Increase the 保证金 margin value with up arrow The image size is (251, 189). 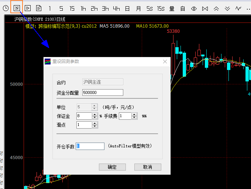click(95, 114)
